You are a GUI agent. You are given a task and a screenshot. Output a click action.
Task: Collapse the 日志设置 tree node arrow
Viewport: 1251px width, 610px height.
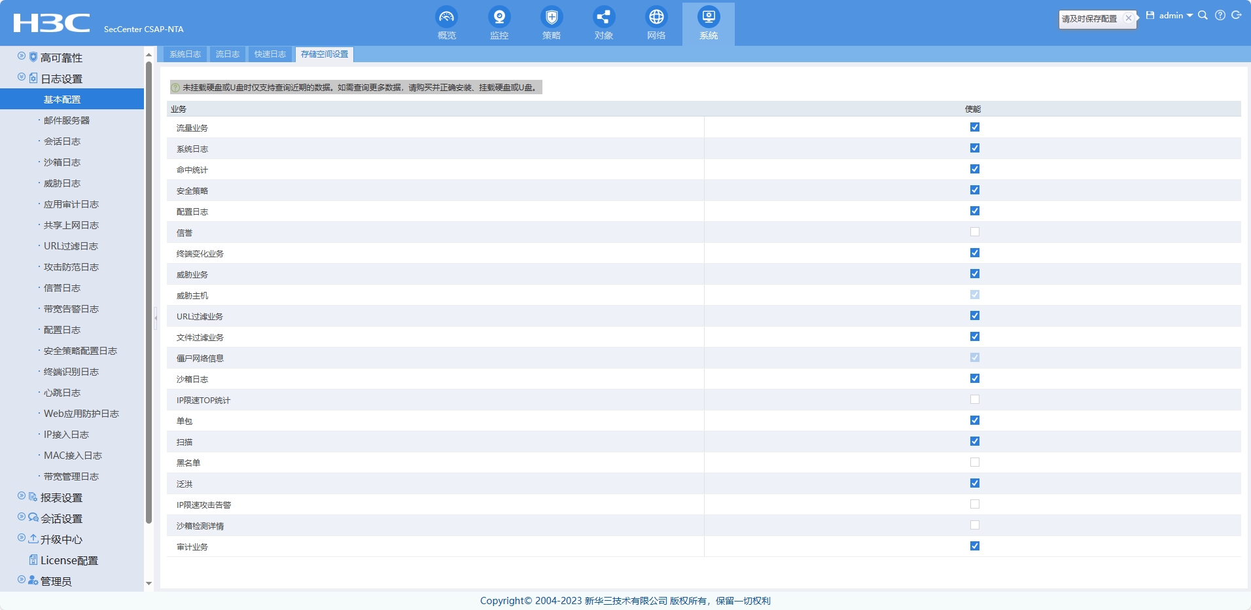click(22, 77)
